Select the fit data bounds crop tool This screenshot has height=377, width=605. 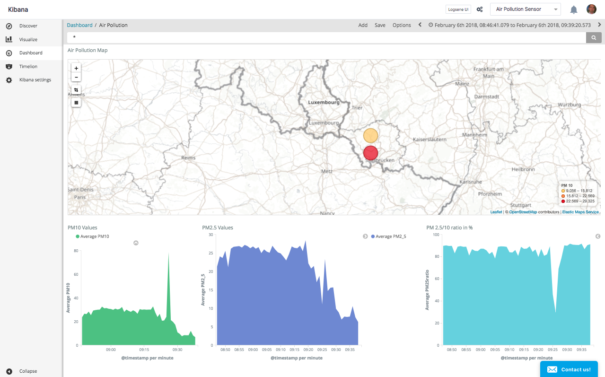point(76,89)
